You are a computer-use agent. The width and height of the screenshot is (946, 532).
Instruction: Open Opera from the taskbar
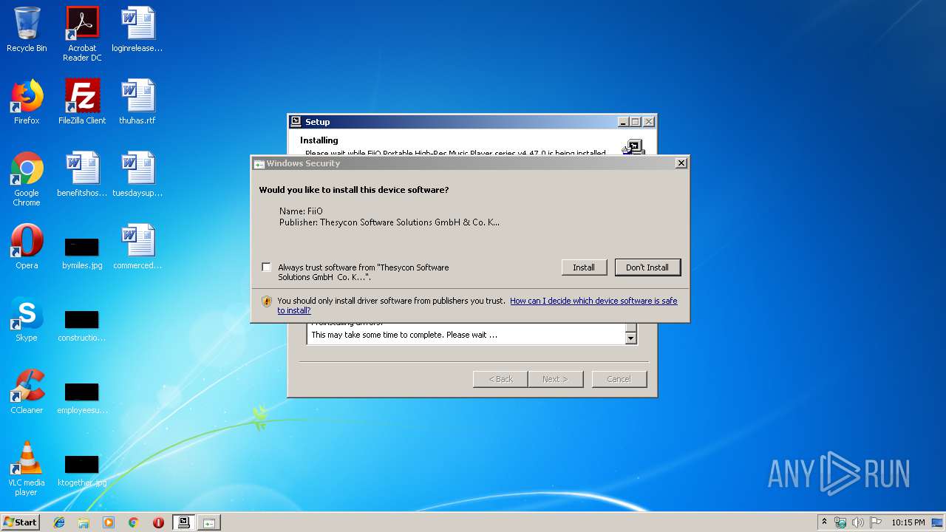[x=158, y=522]
